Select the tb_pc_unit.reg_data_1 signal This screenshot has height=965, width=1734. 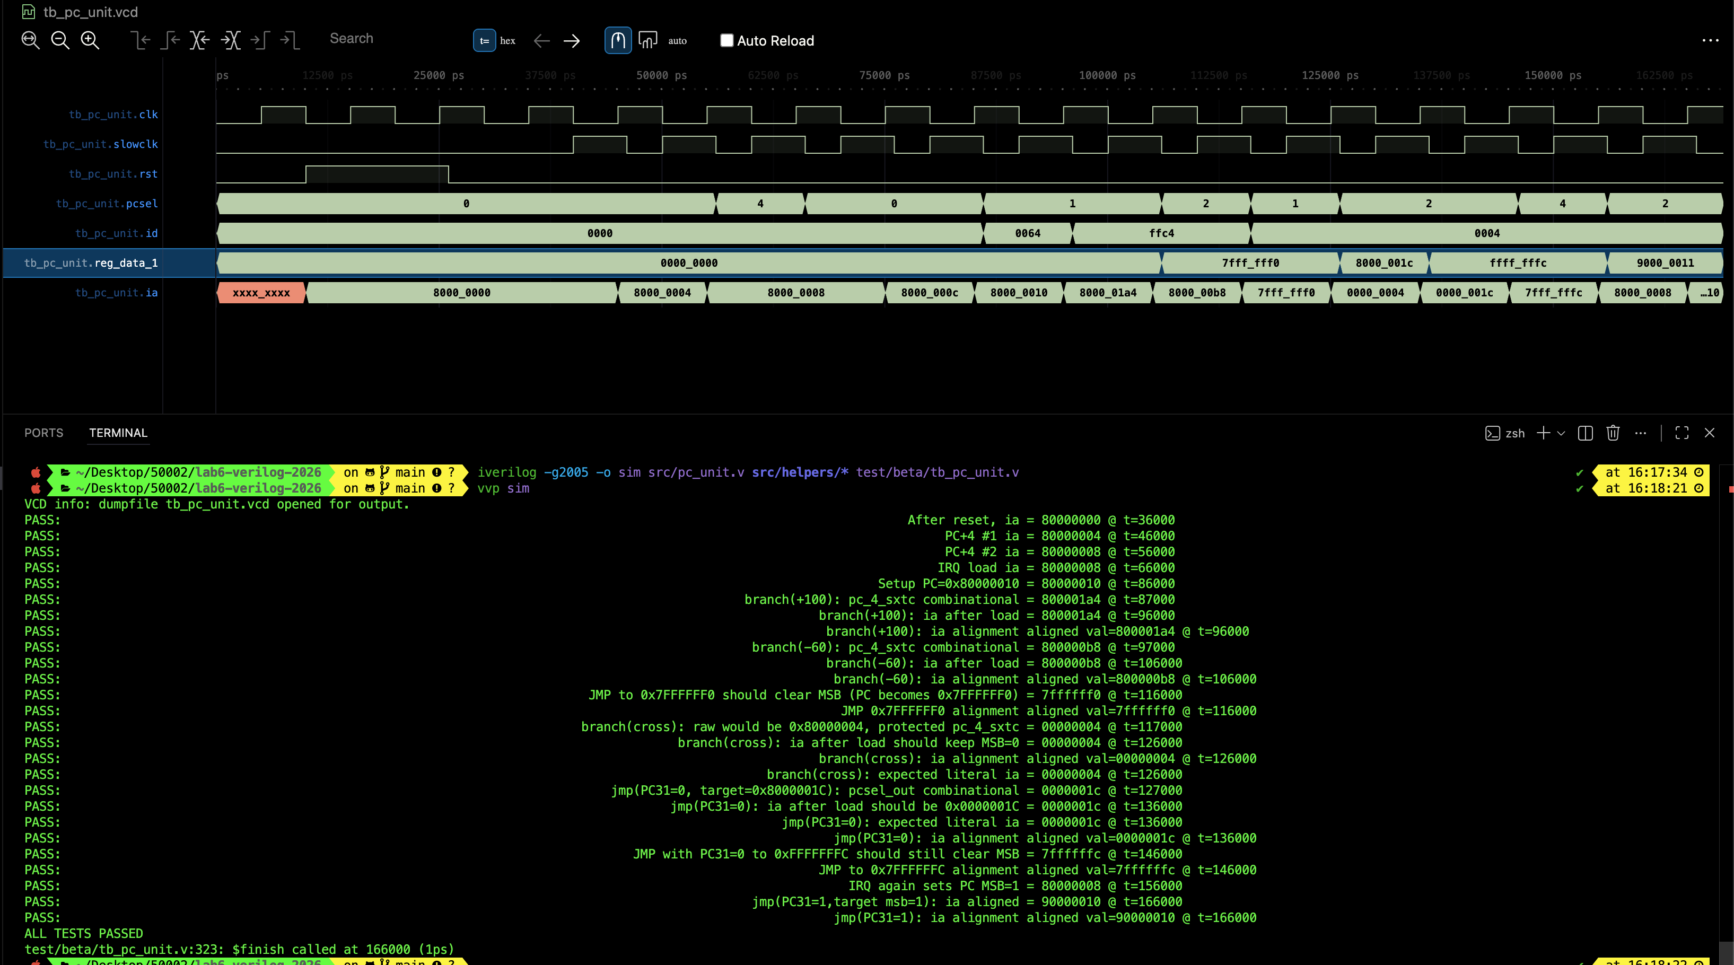pos(91,262)
